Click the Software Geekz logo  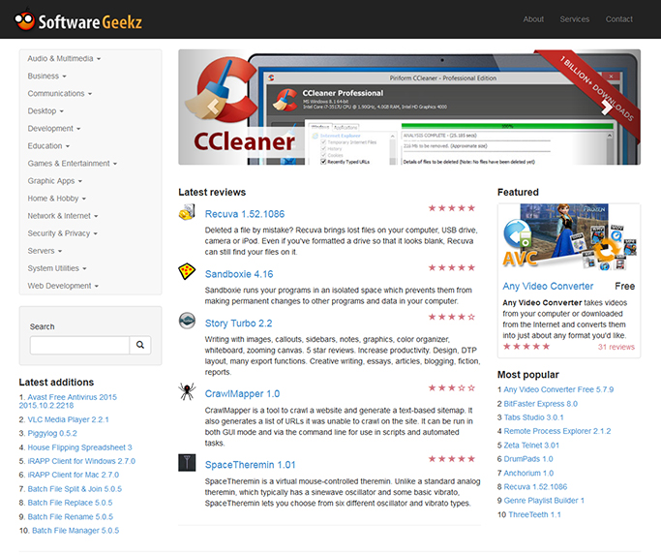coord(78,20)
